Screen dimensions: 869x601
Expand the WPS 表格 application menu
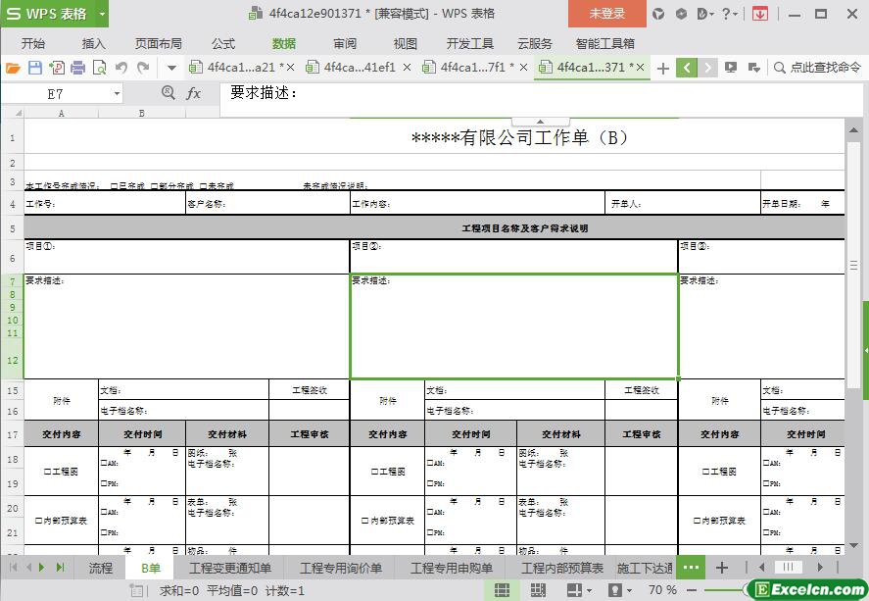point(54,14)
